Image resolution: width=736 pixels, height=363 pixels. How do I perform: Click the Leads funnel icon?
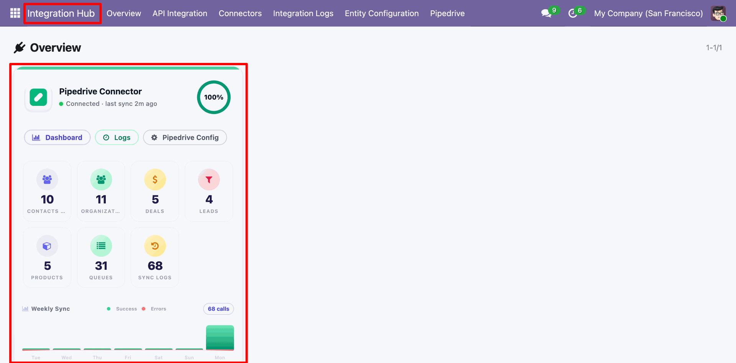click(209, 180)
